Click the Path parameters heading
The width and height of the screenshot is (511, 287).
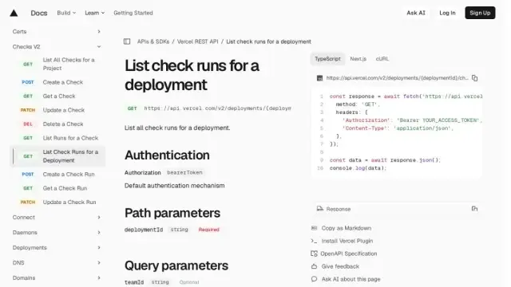tap(172, 213)
